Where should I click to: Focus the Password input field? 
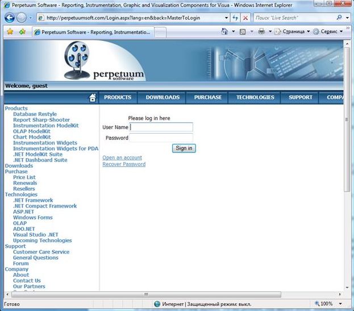[x=161, y=138]
